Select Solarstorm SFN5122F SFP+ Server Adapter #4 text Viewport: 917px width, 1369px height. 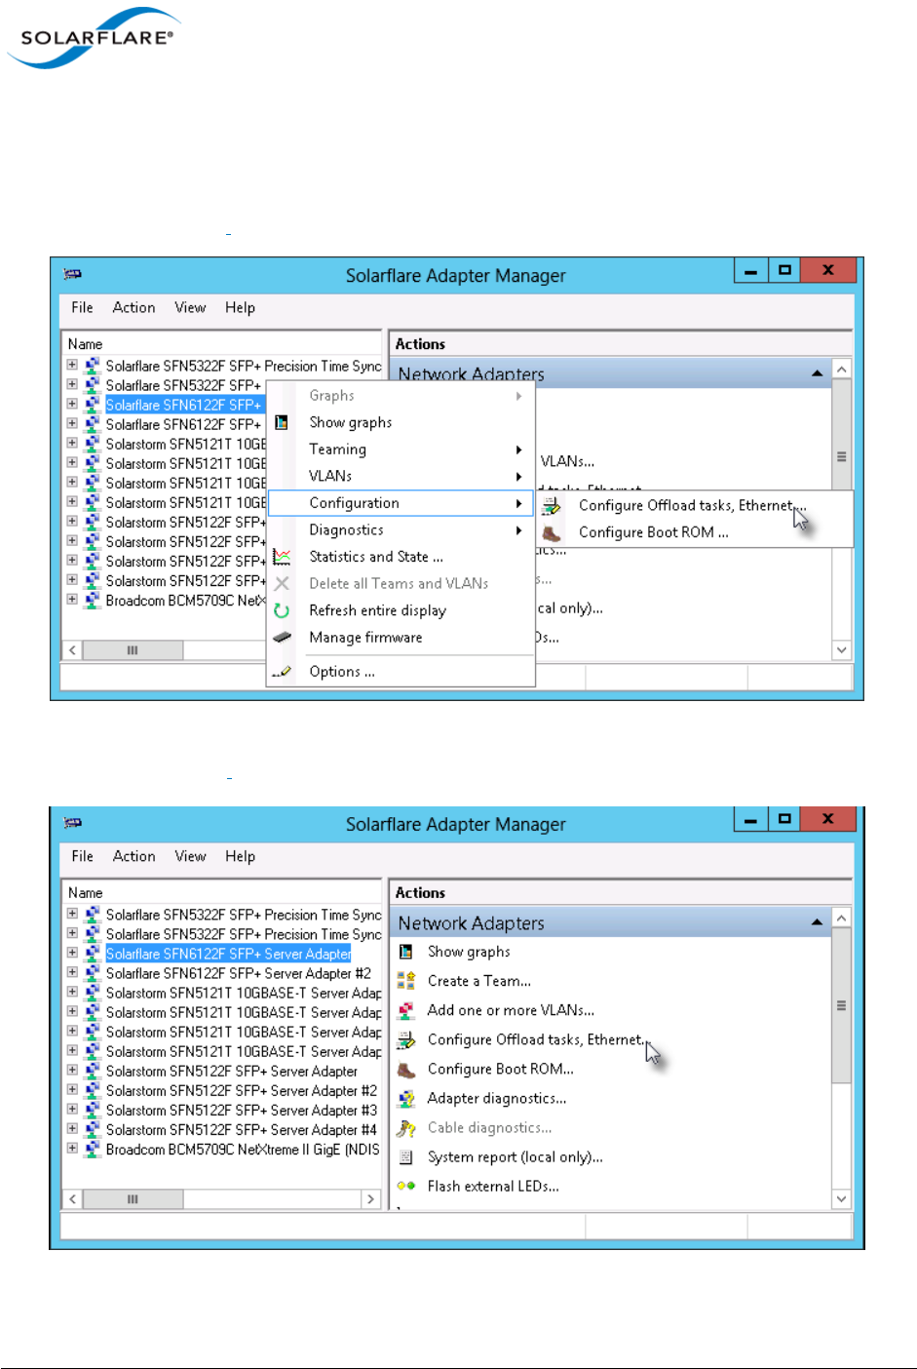coord(241,1130)
